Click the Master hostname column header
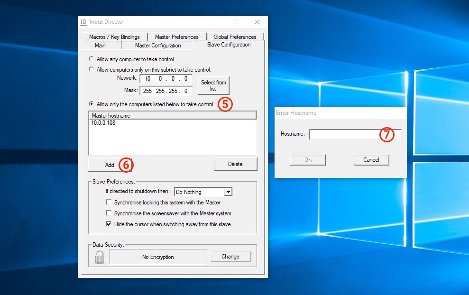 pyautogui.click(x=172, y=116)
